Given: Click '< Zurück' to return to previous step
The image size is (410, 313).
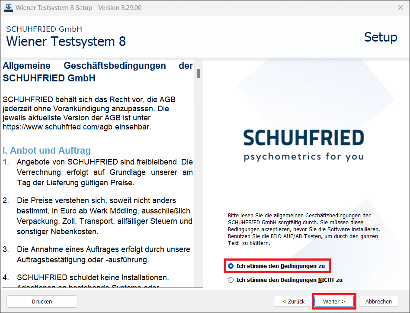Looking at the screenshot, I should pyautogui.click(x=294, y=301).
